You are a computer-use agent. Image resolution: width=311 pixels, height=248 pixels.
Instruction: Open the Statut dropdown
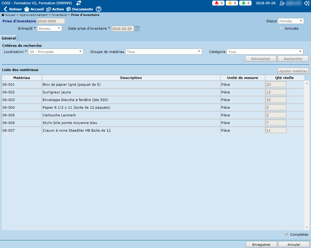[x=290, y=21]
